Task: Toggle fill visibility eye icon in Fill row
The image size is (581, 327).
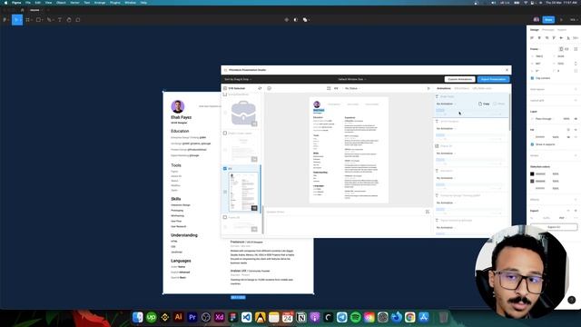Action: (x=568, y=137)
